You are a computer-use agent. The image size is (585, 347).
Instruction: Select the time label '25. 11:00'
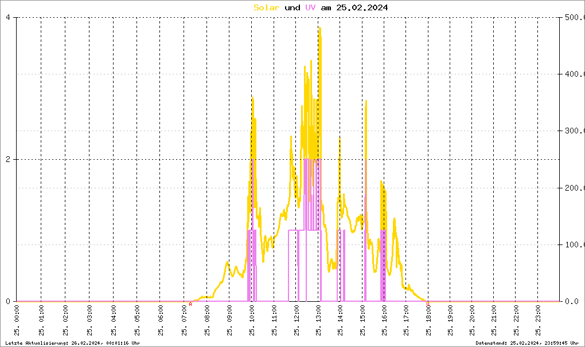[274, 321]
